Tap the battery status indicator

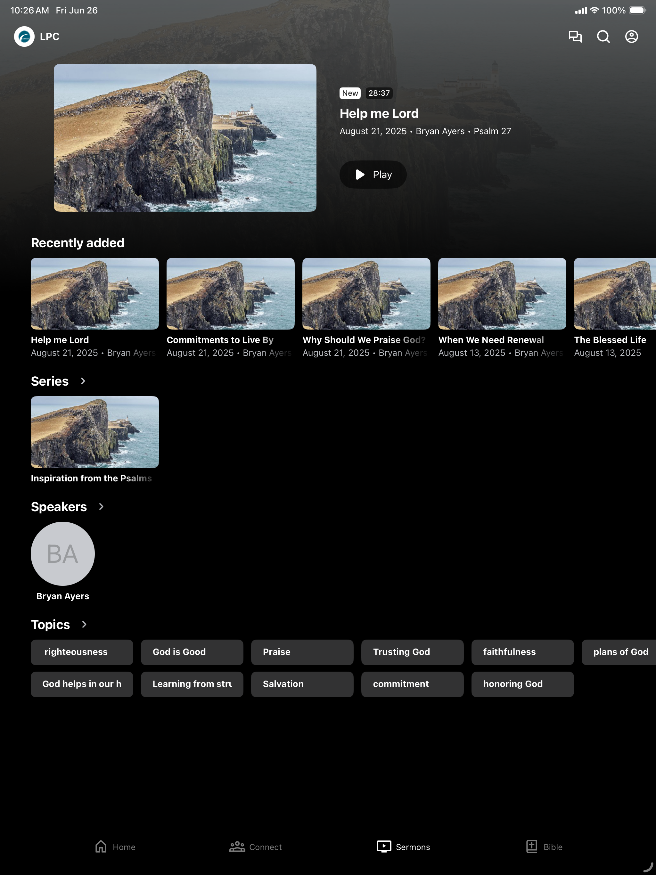coord(637,10)
